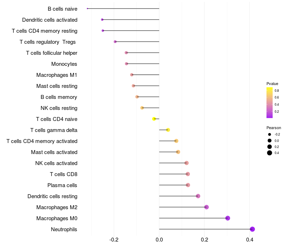
Task: Click the Macrophages M2 row label
Action: (57, 207)
